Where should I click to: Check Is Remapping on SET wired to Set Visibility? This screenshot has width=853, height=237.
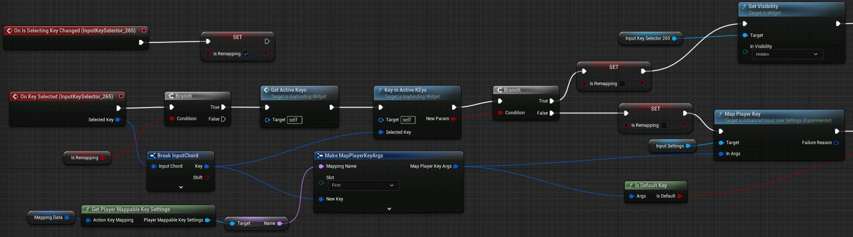tap(622, 84)
